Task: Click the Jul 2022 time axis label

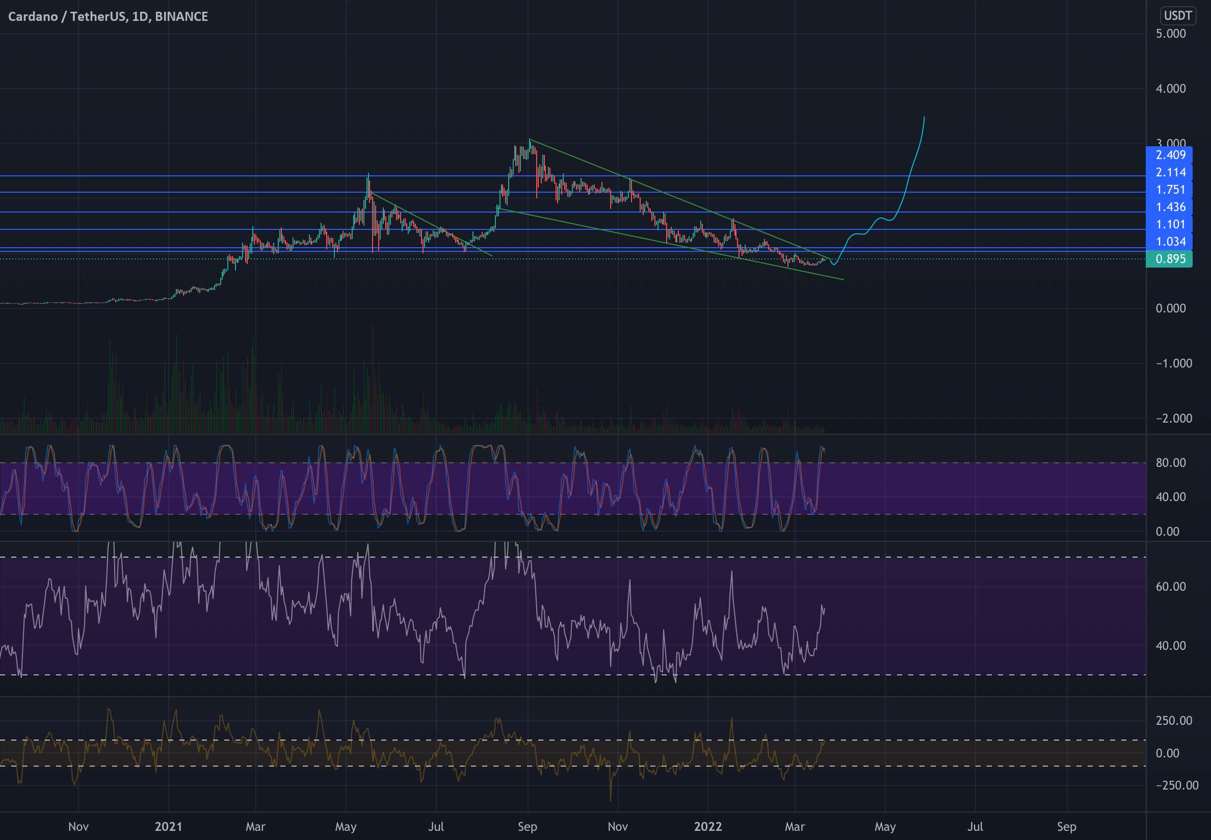Action: [x=975, y=826]
